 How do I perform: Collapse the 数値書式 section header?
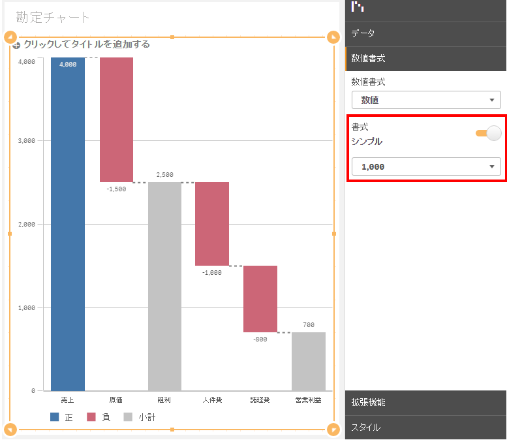point(425,59)
